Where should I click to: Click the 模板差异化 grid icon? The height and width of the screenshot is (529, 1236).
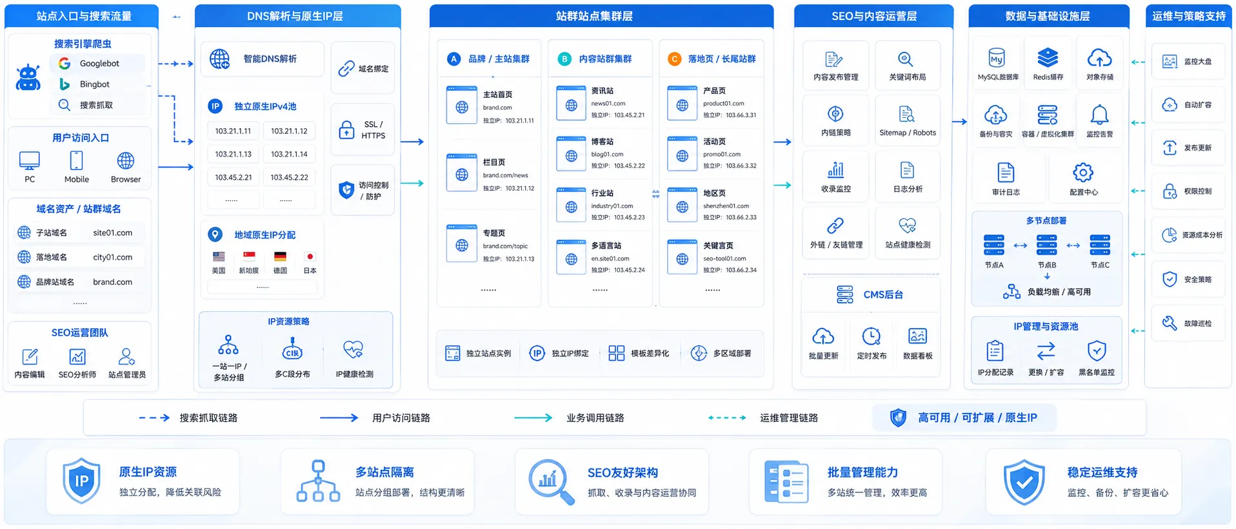[616, 353]
